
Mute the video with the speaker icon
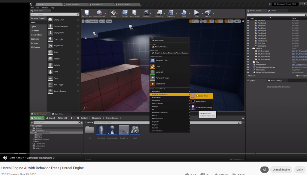point(5,158)
